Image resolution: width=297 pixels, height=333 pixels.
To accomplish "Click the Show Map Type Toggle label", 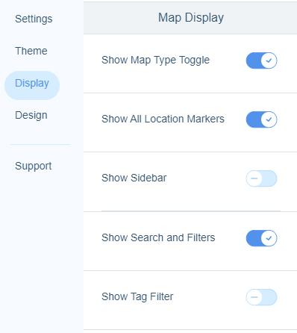I will 155,60.
